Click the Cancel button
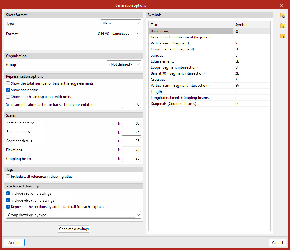This screenshot has height=250, width=290. (277, 243)
